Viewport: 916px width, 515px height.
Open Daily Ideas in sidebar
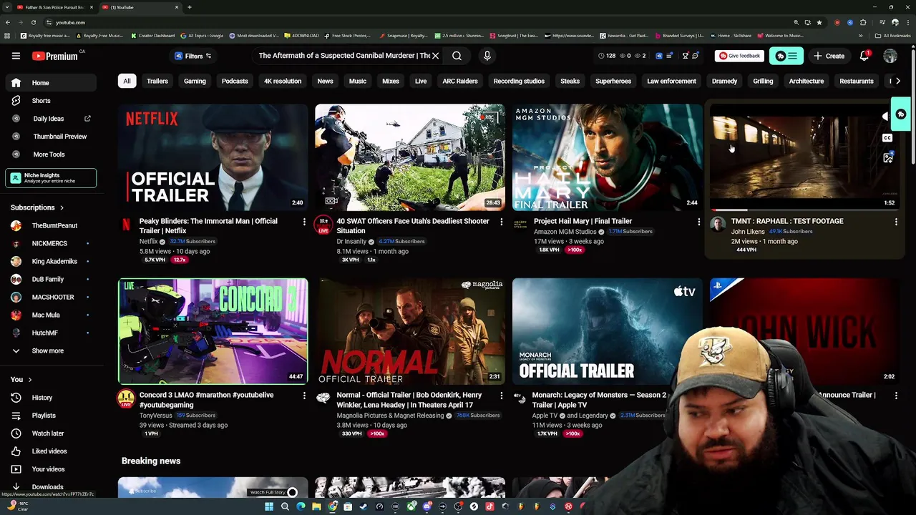tap(50, 119)
